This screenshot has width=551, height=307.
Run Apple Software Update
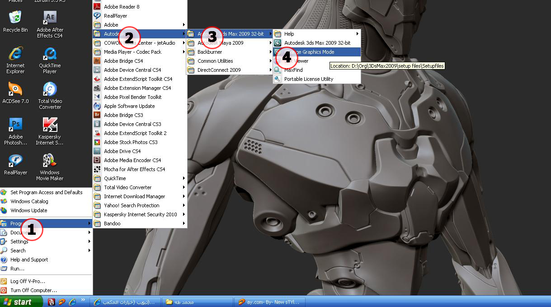[x=140, y=106]
